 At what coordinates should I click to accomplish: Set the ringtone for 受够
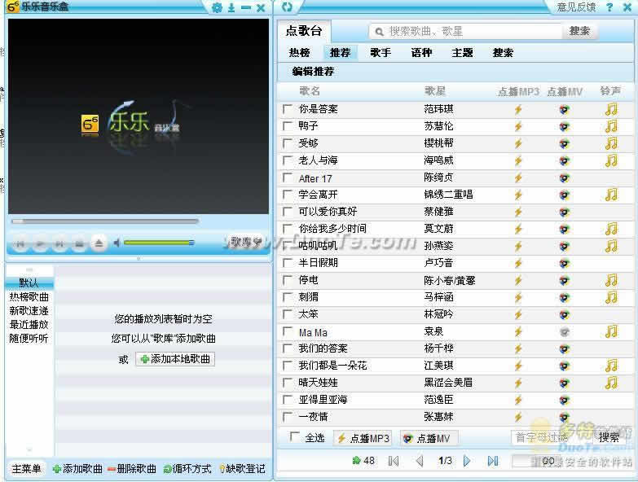tap(610, 143)
